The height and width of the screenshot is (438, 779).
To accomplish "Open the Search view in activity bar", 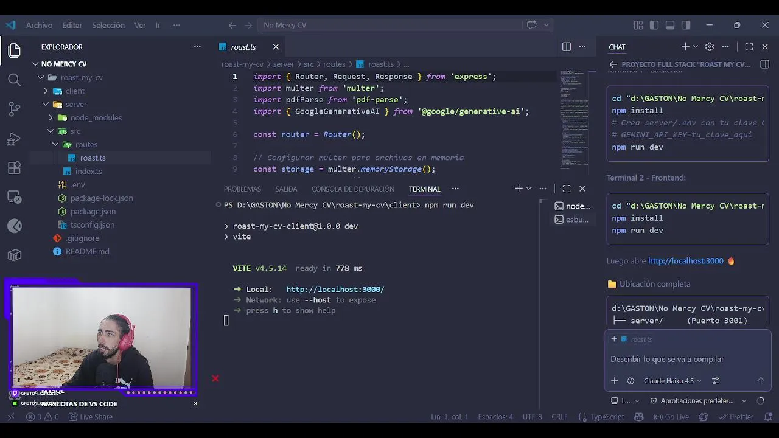I will (15, 80).
